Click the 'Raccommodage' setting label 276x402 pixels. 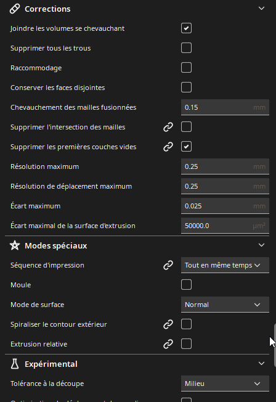[x=36, y=68]
